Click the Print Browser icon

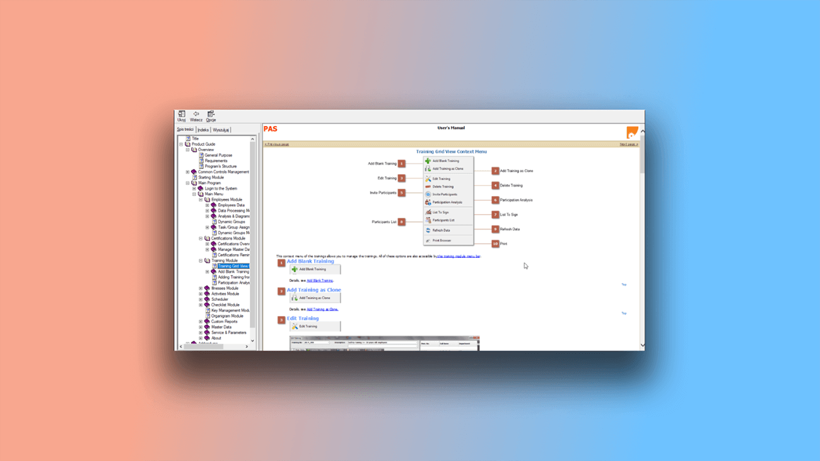[427, 240]
